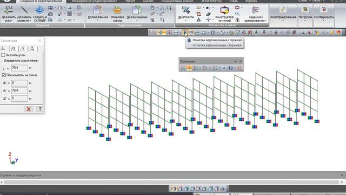Open the Расширенное редактирование tab
Viewport: 346px width, 195px height.
pyautogui.click(x=94, y=1)
